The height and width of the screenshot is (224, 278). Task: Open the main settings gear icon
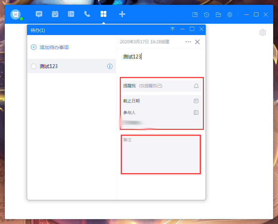230,14
